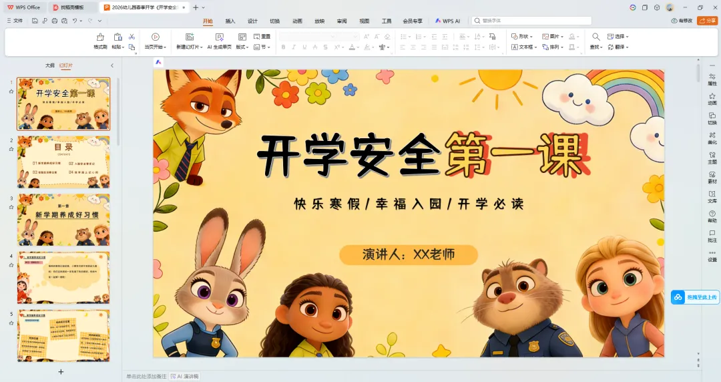Click the Cut scissors icon
Screen dimensions: 721x382
[x=132, y=36]
